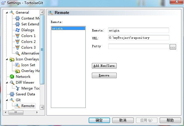Click tree vertical scrollbar up arrow

pos(42,12)
